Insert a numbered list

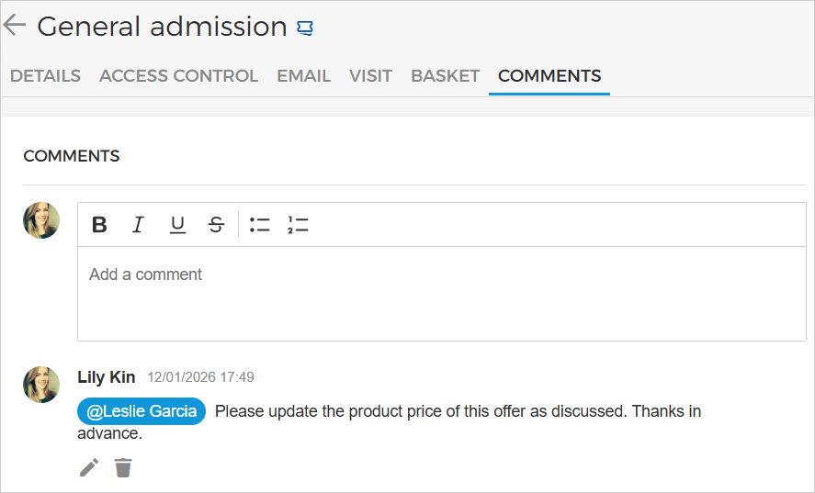(x=298, y=225)
